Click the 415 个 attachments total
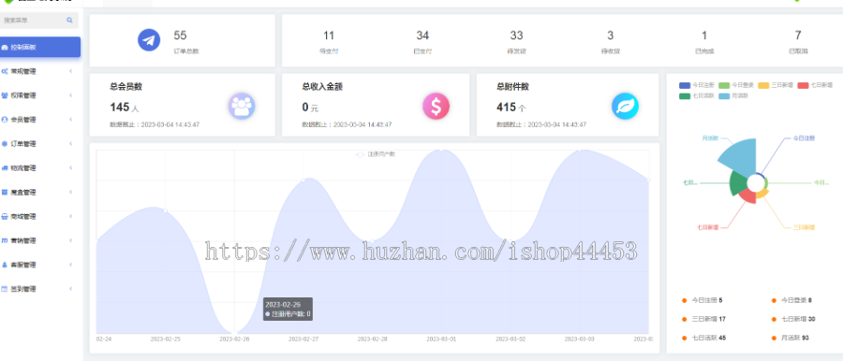 [x=511, y=108]
